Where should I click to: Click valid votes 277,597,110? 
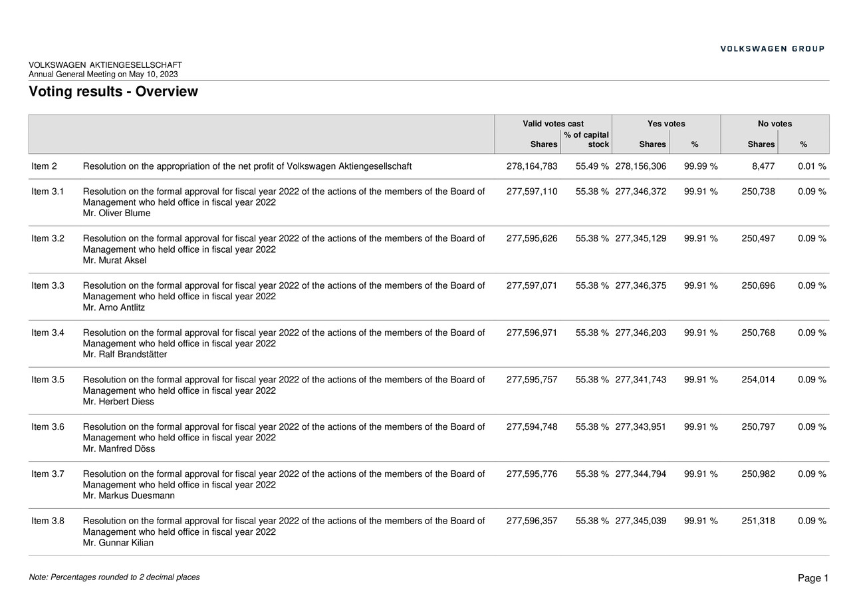click(532, 192)
